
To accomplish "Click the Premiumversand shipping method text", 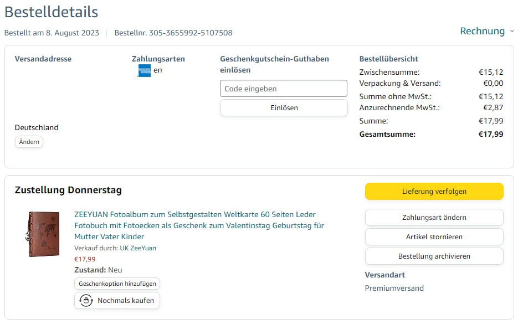I will pyautogui.click(x=394, y=288).
